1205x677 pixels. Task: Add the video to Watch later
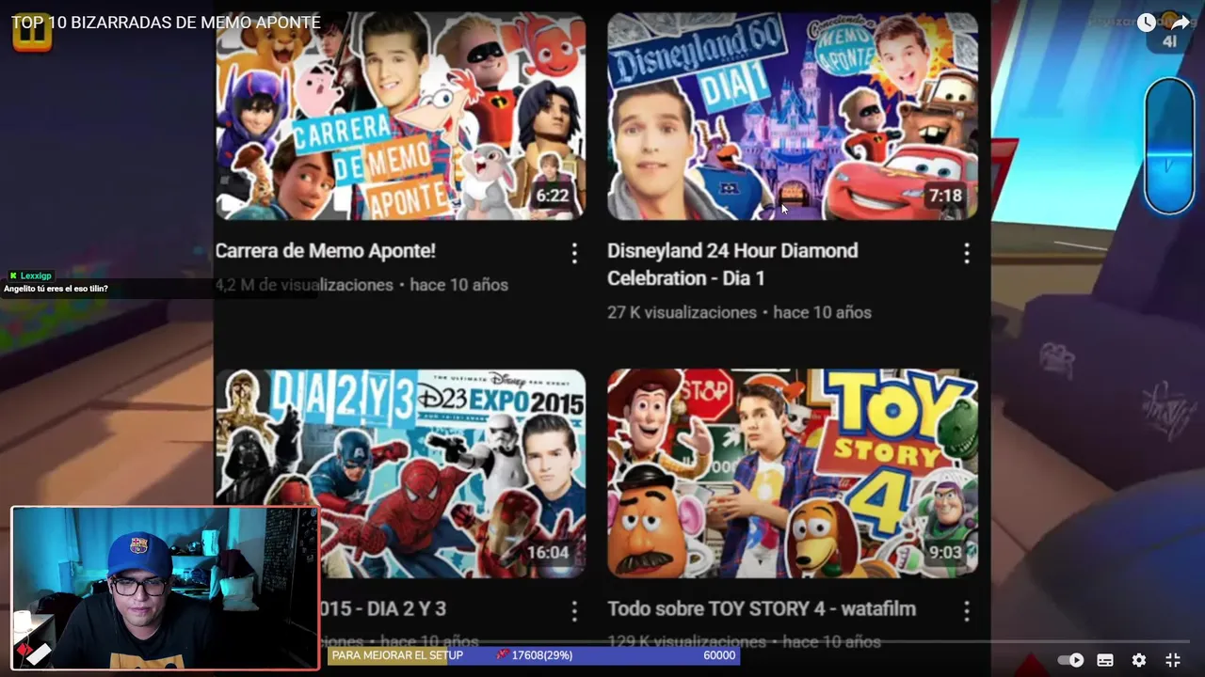1146,23
